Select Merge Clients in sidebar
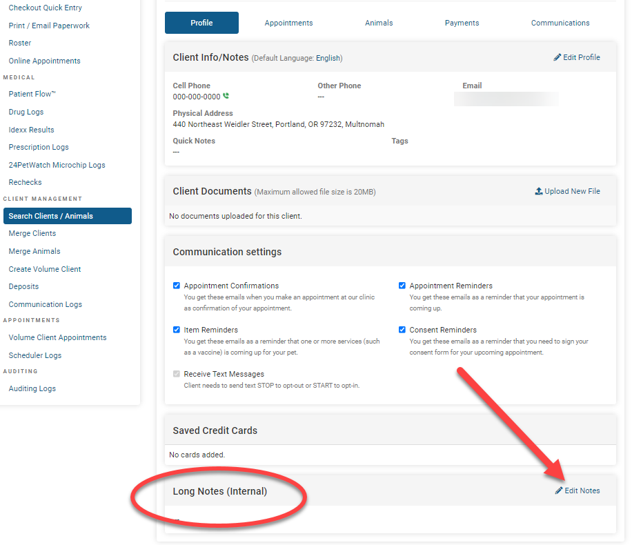Image resolution: width=632 pixels, height=545 pixels. point(32,233)
